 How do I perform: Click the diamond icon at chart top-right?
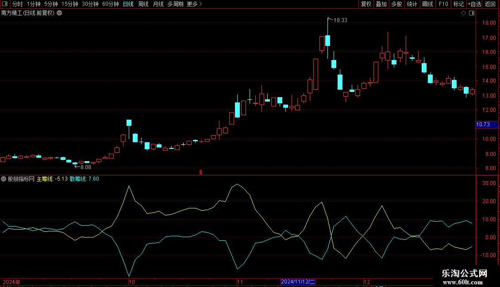[464, 13]
